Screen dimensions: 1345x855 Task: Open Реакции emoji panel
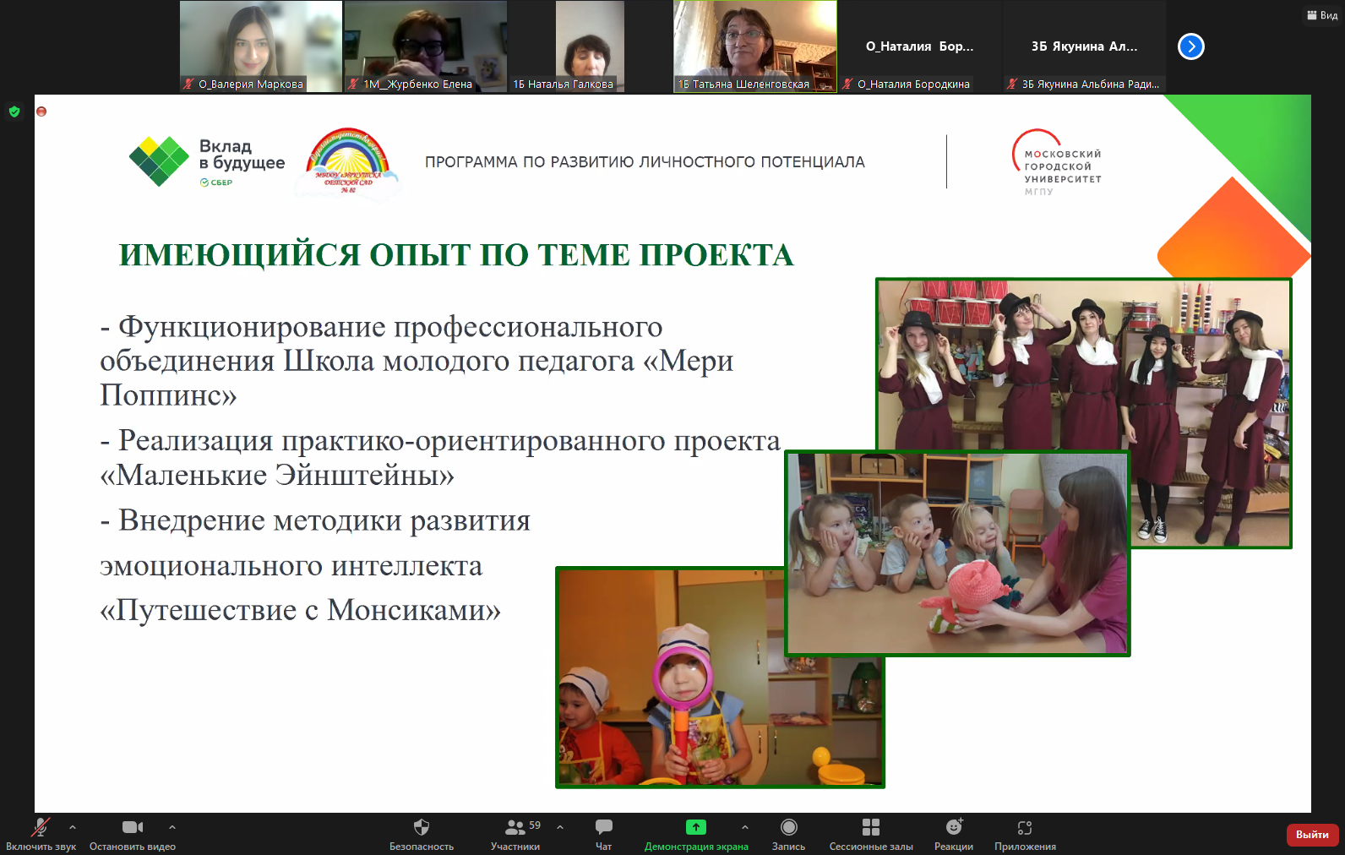pos(954,834)
